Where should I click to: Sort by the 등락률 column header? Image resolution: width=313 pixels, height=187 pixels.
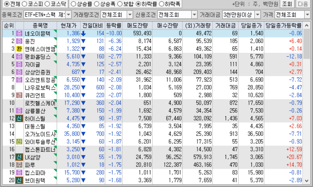point(114,25)
